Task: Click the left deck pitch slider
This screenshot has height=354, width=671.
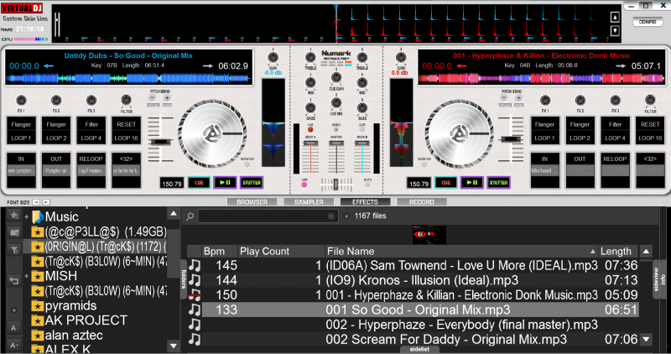Action: click(160, 142)
